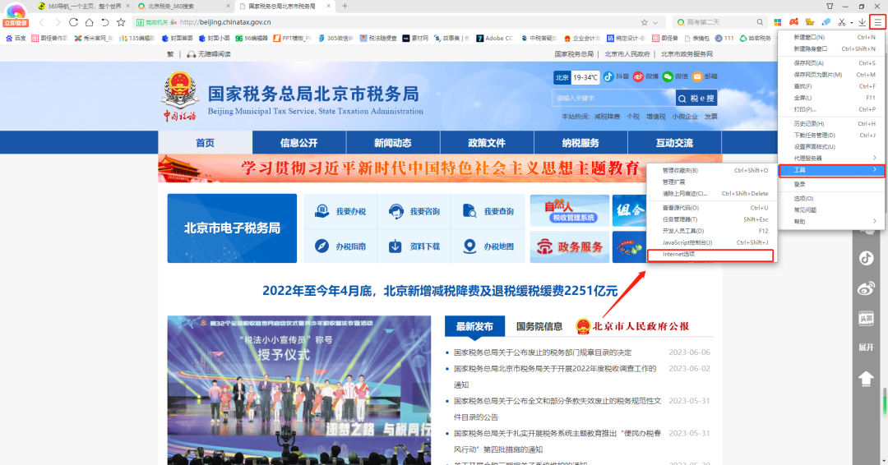The image size is (888, 465).
Task: Open the 我要办税 service tile
Action: (x=340, y=212)
